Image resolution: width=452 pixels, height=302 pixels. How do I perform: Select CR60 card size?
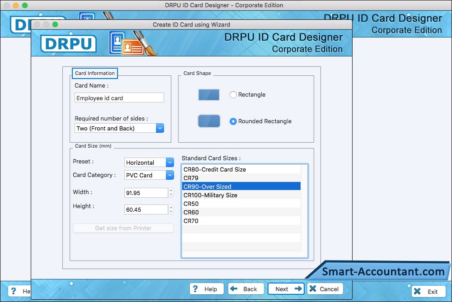pyautogui.click(x=241, y=212)
